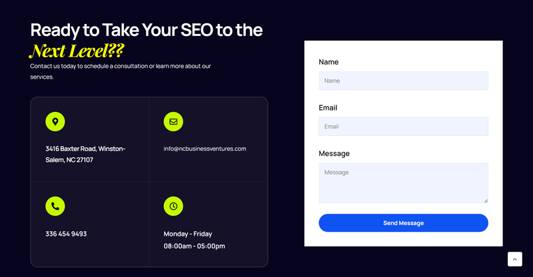Click the Name field label

coord(328,62)
